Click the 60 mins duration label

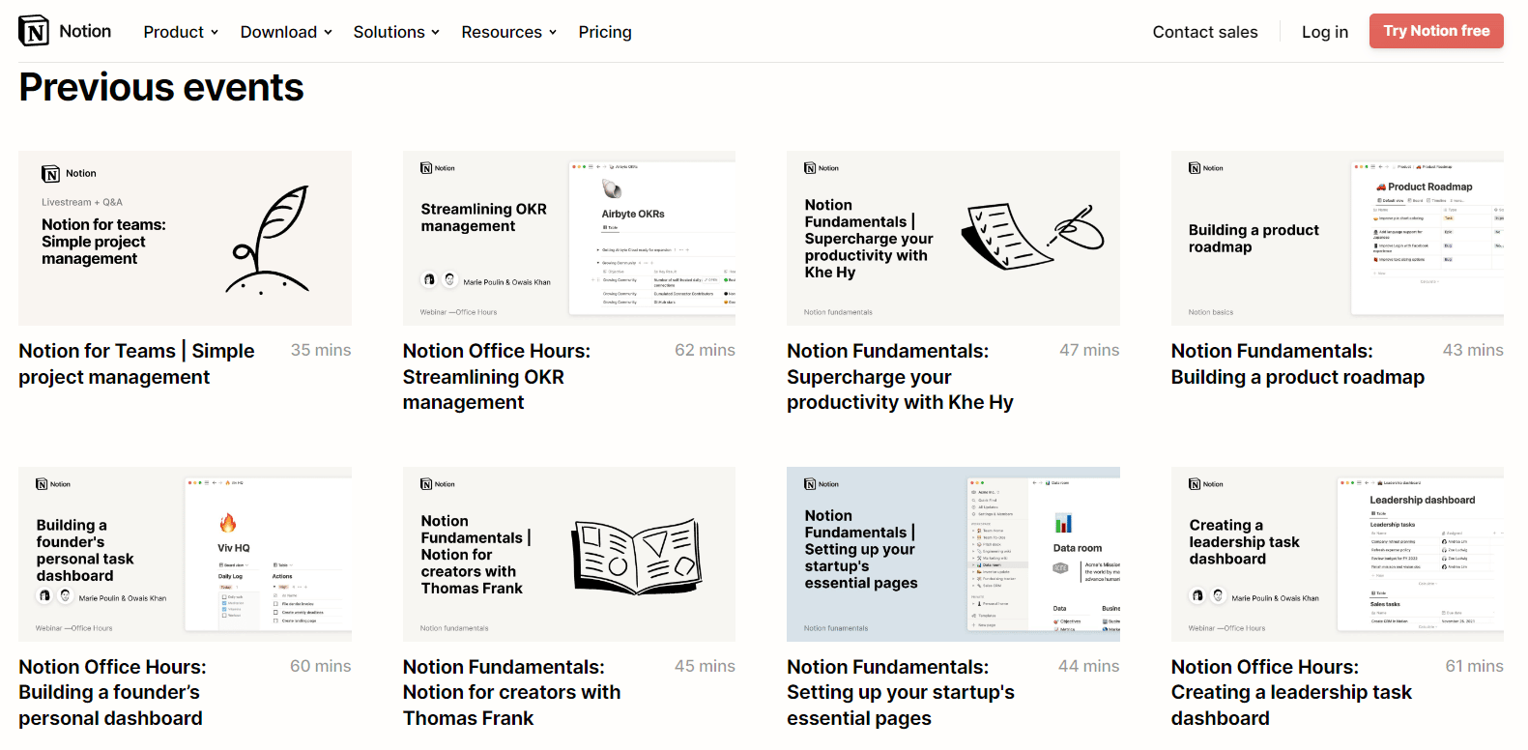coord(321,666)
